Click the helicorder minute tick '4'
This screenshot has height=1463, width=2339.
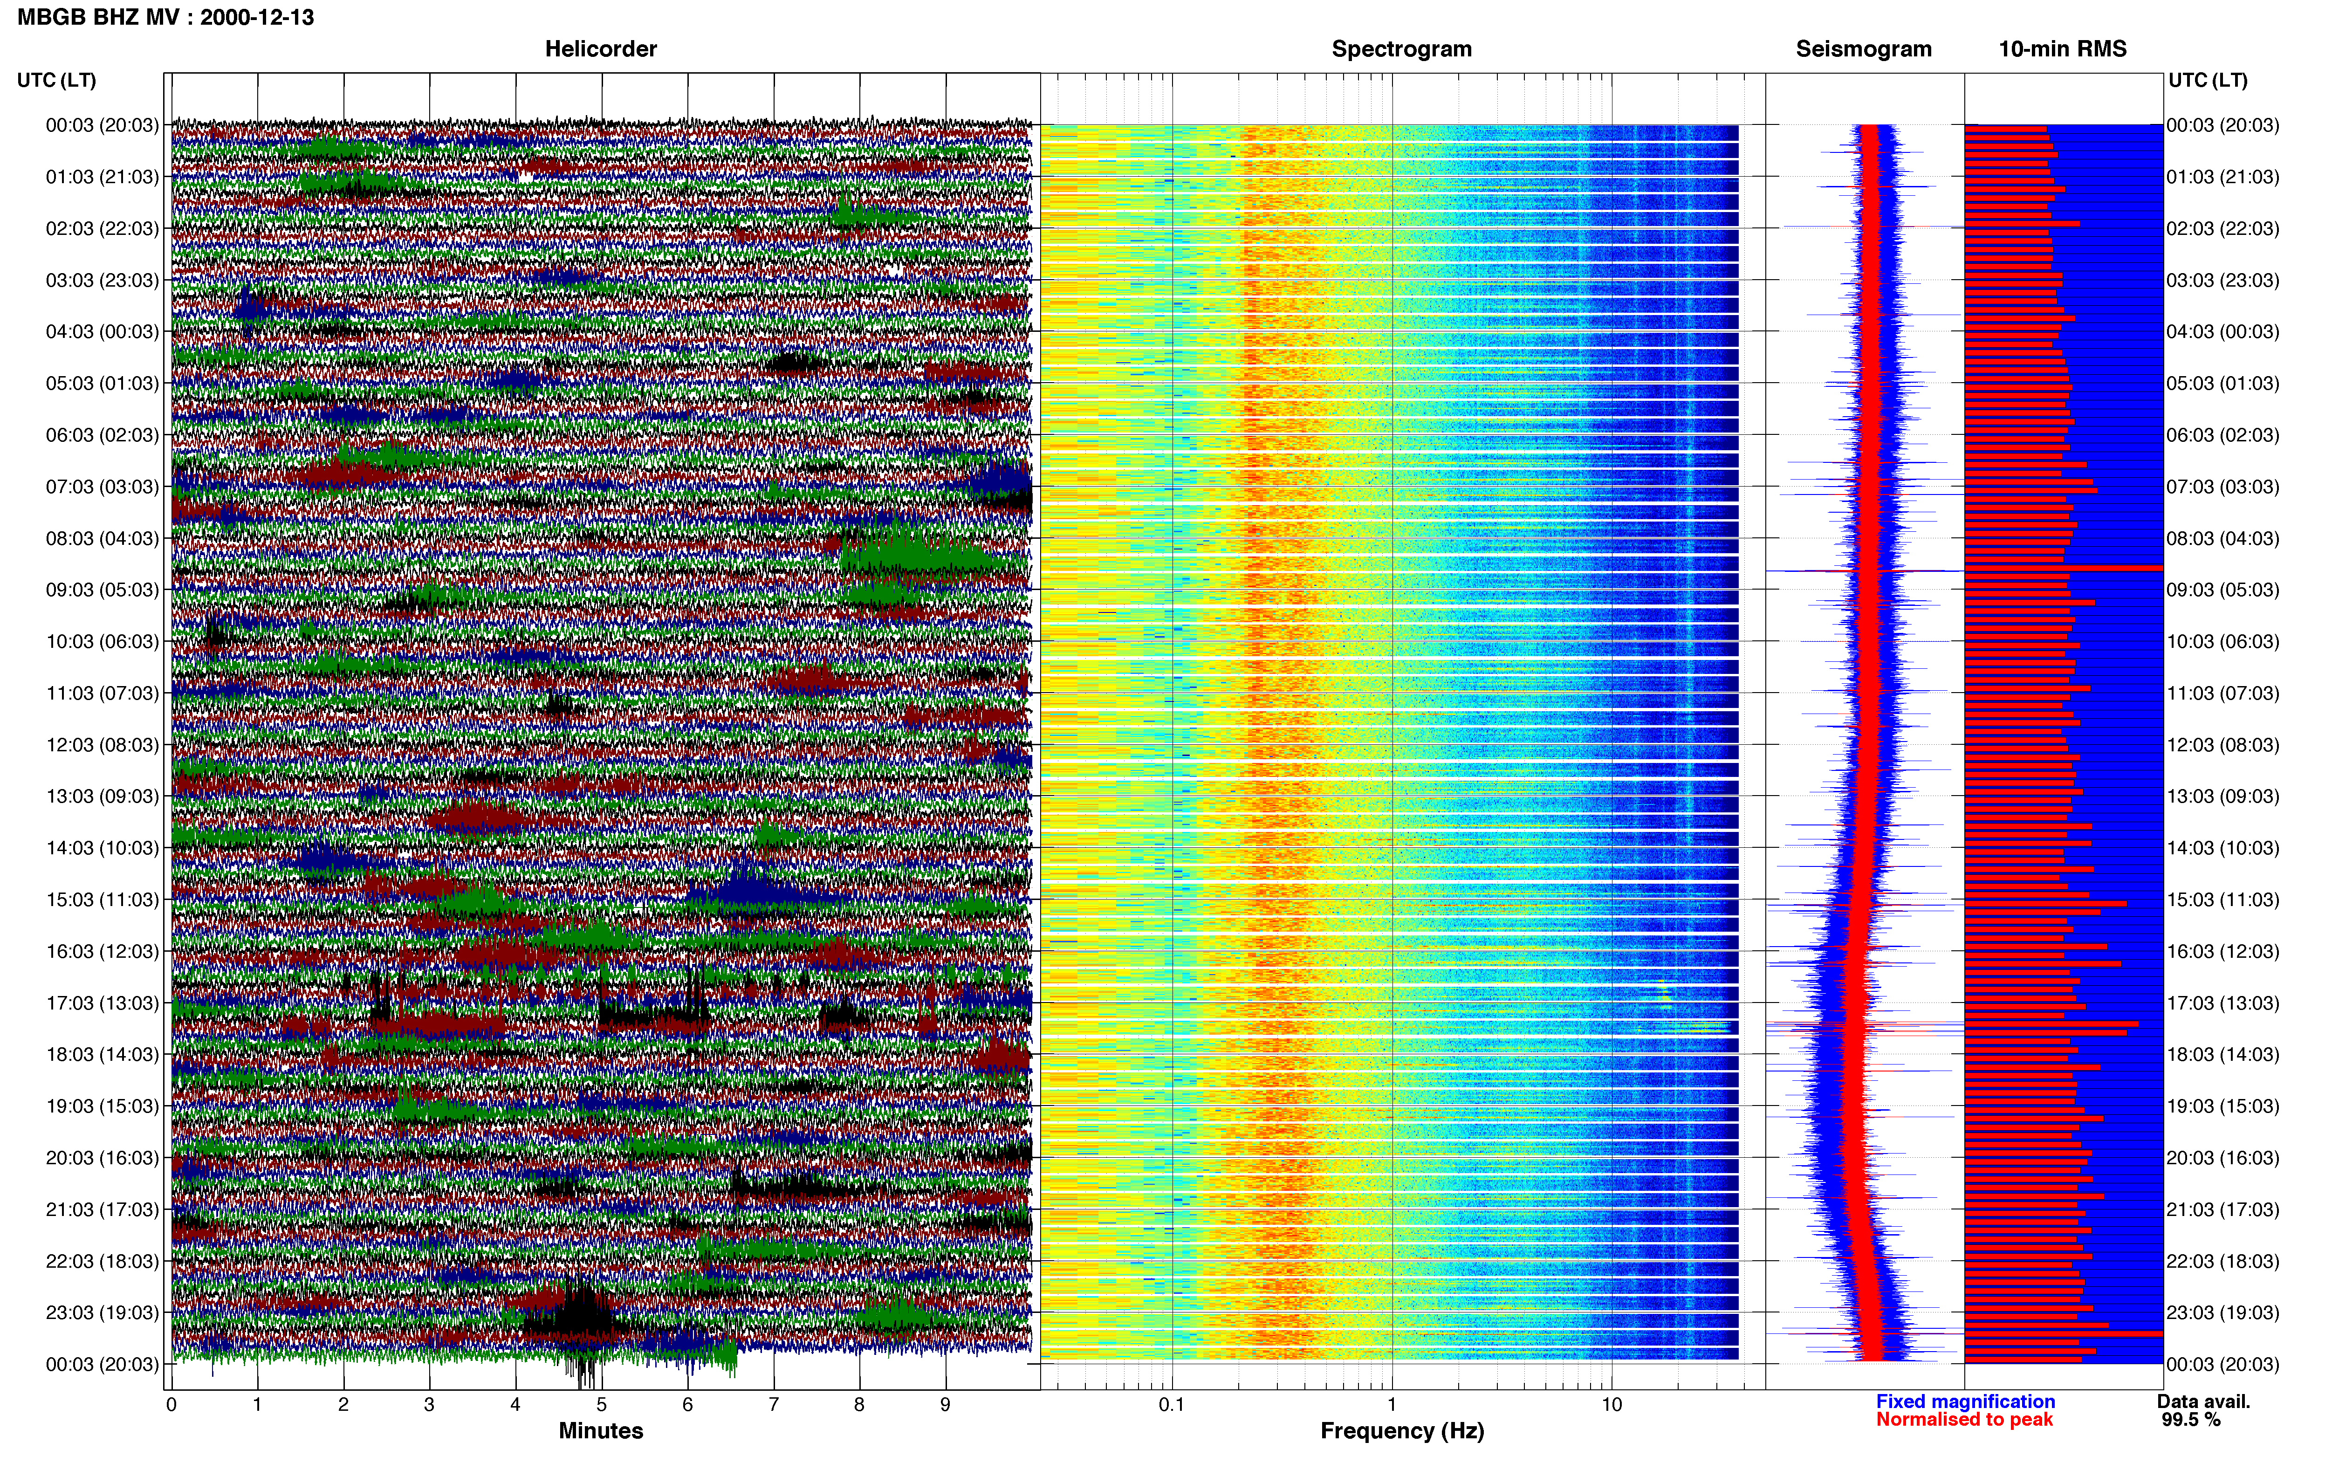(515, 1405)
